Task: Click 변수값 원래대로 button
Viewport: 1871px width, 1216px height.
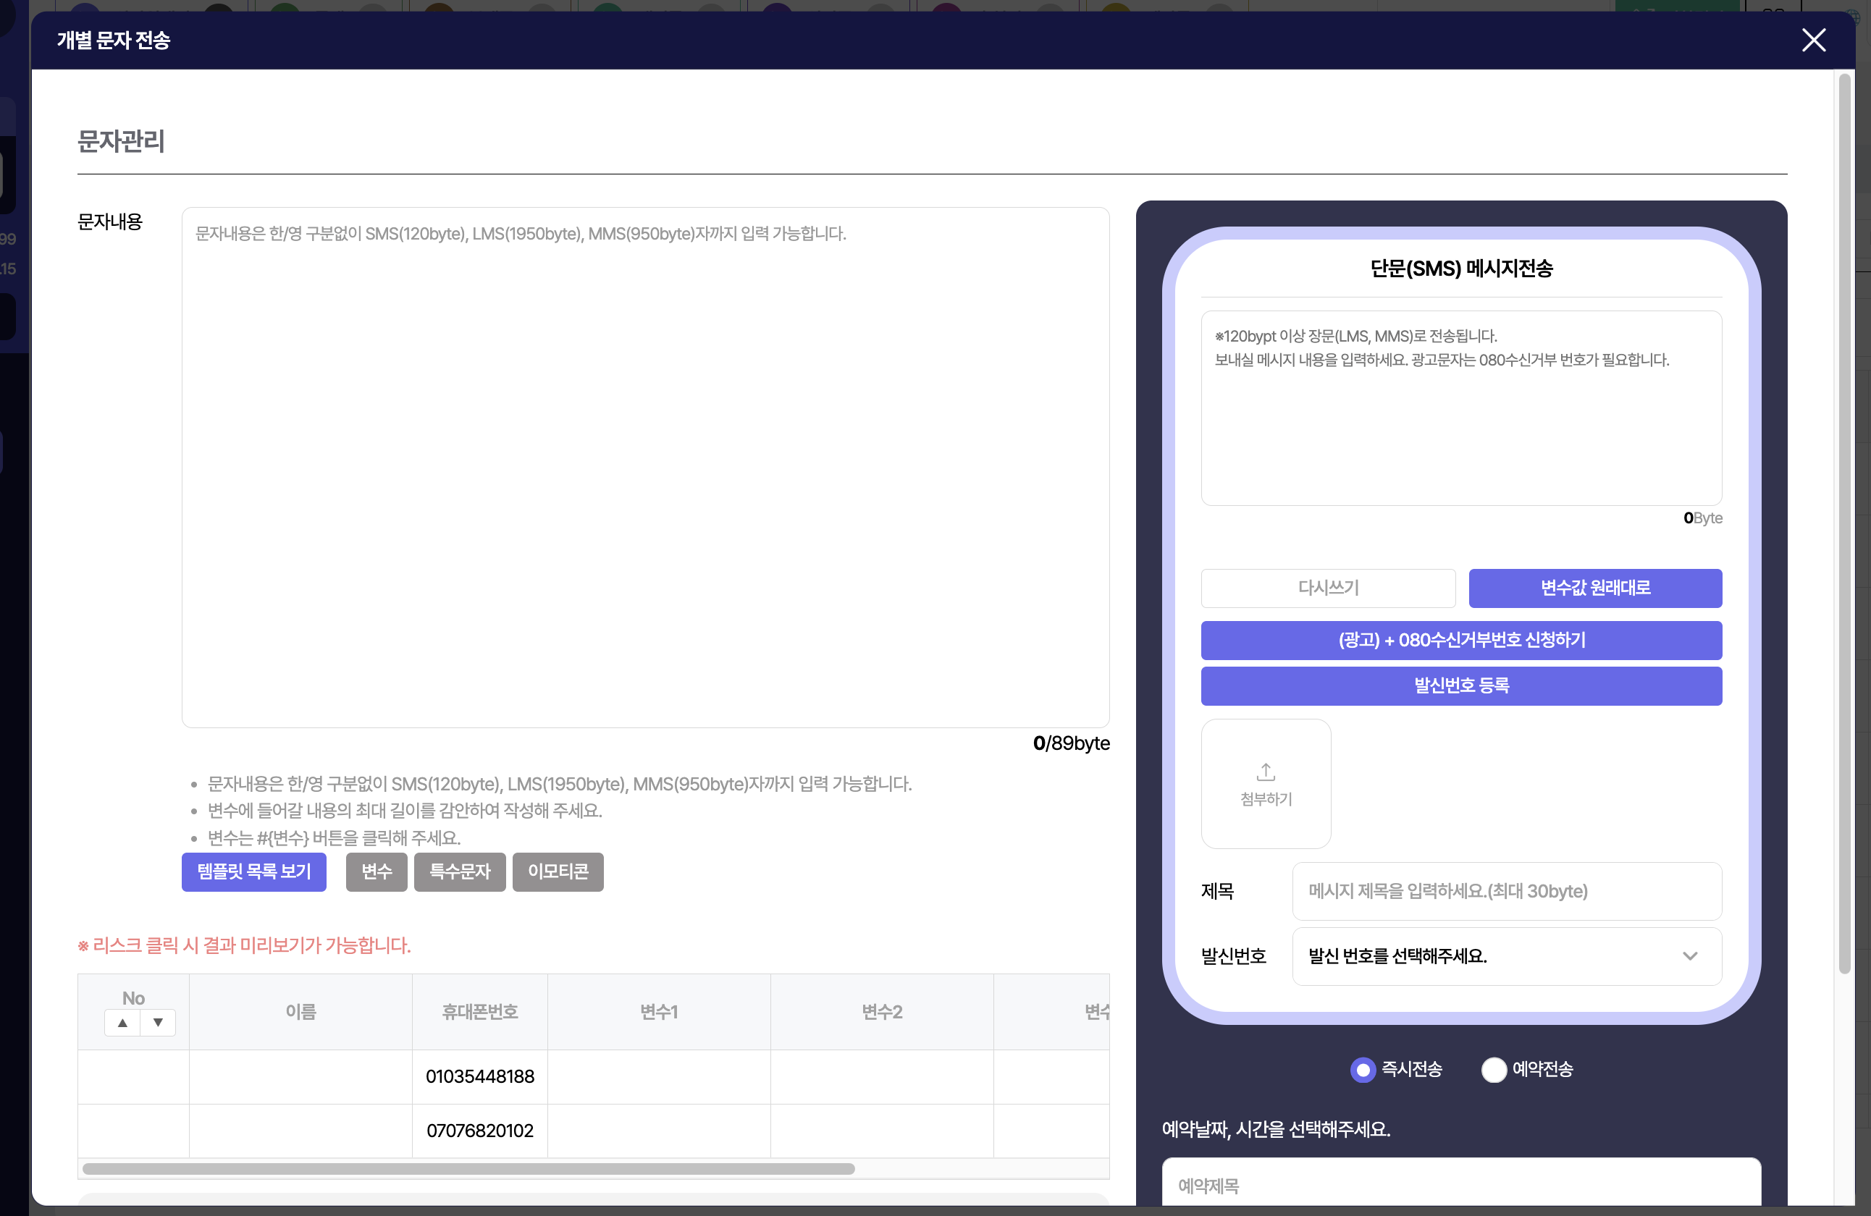Action: point(1594,588)
